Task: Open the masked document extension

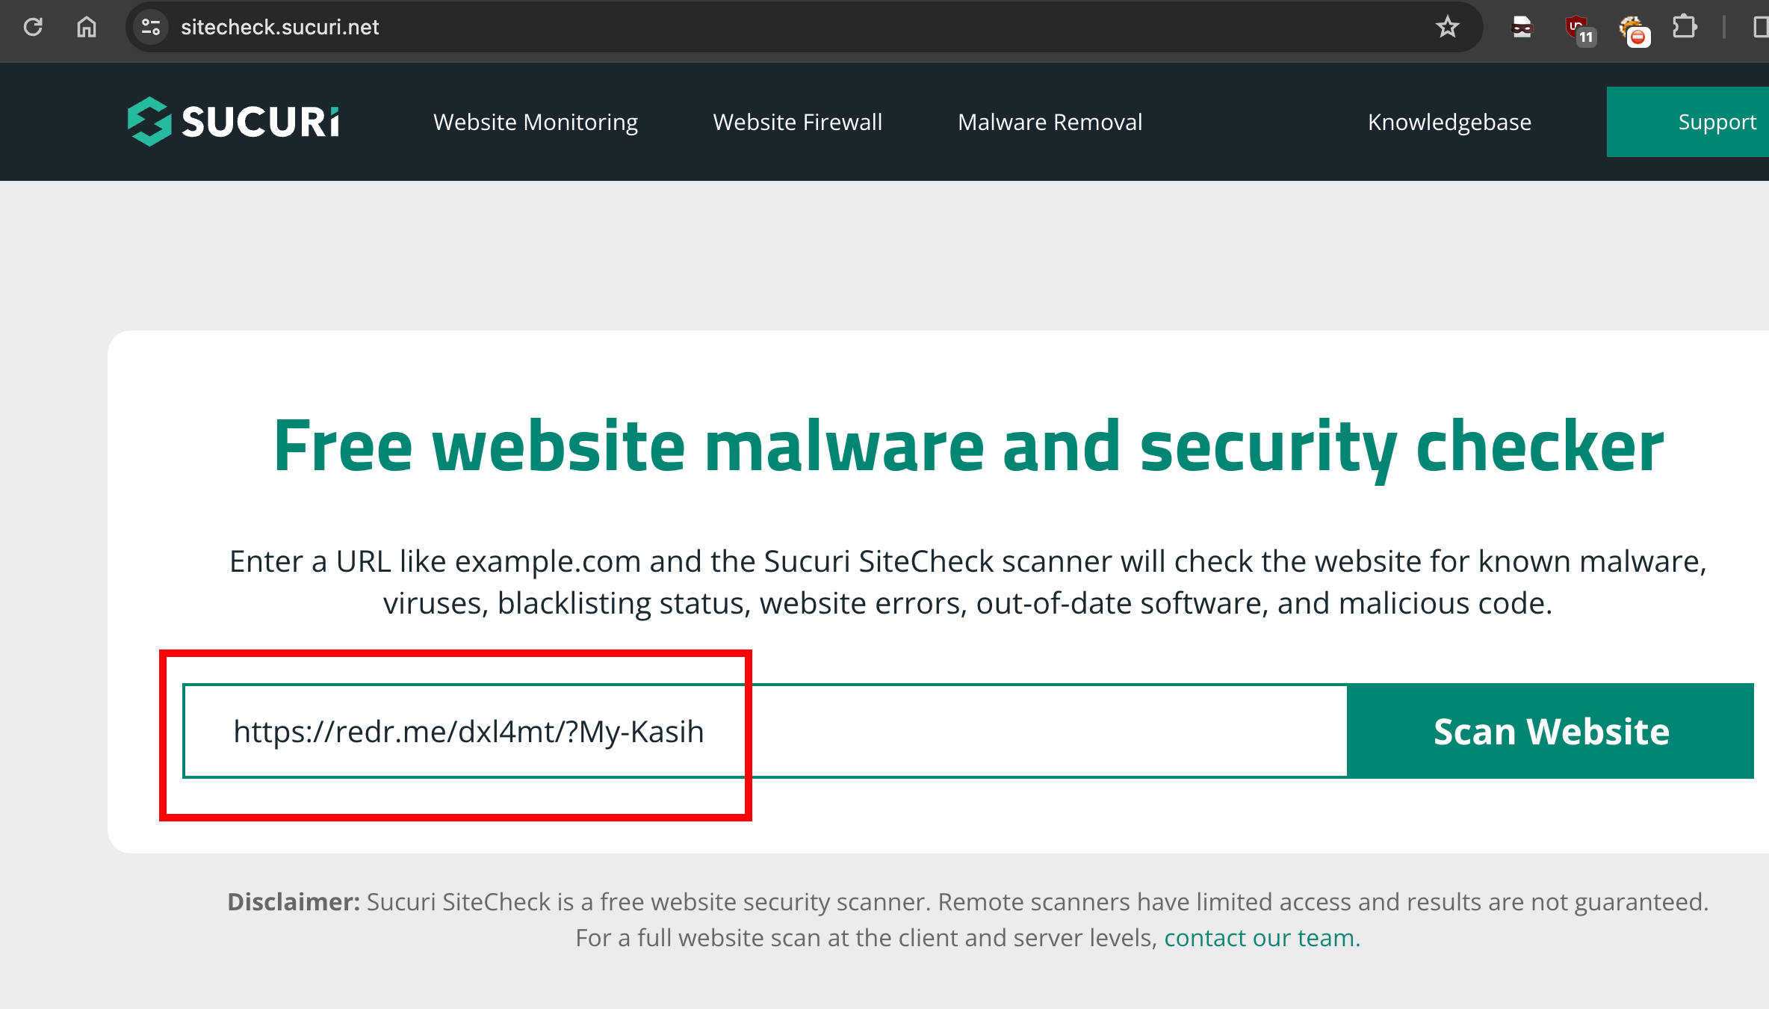Action: pos(1522,28)
